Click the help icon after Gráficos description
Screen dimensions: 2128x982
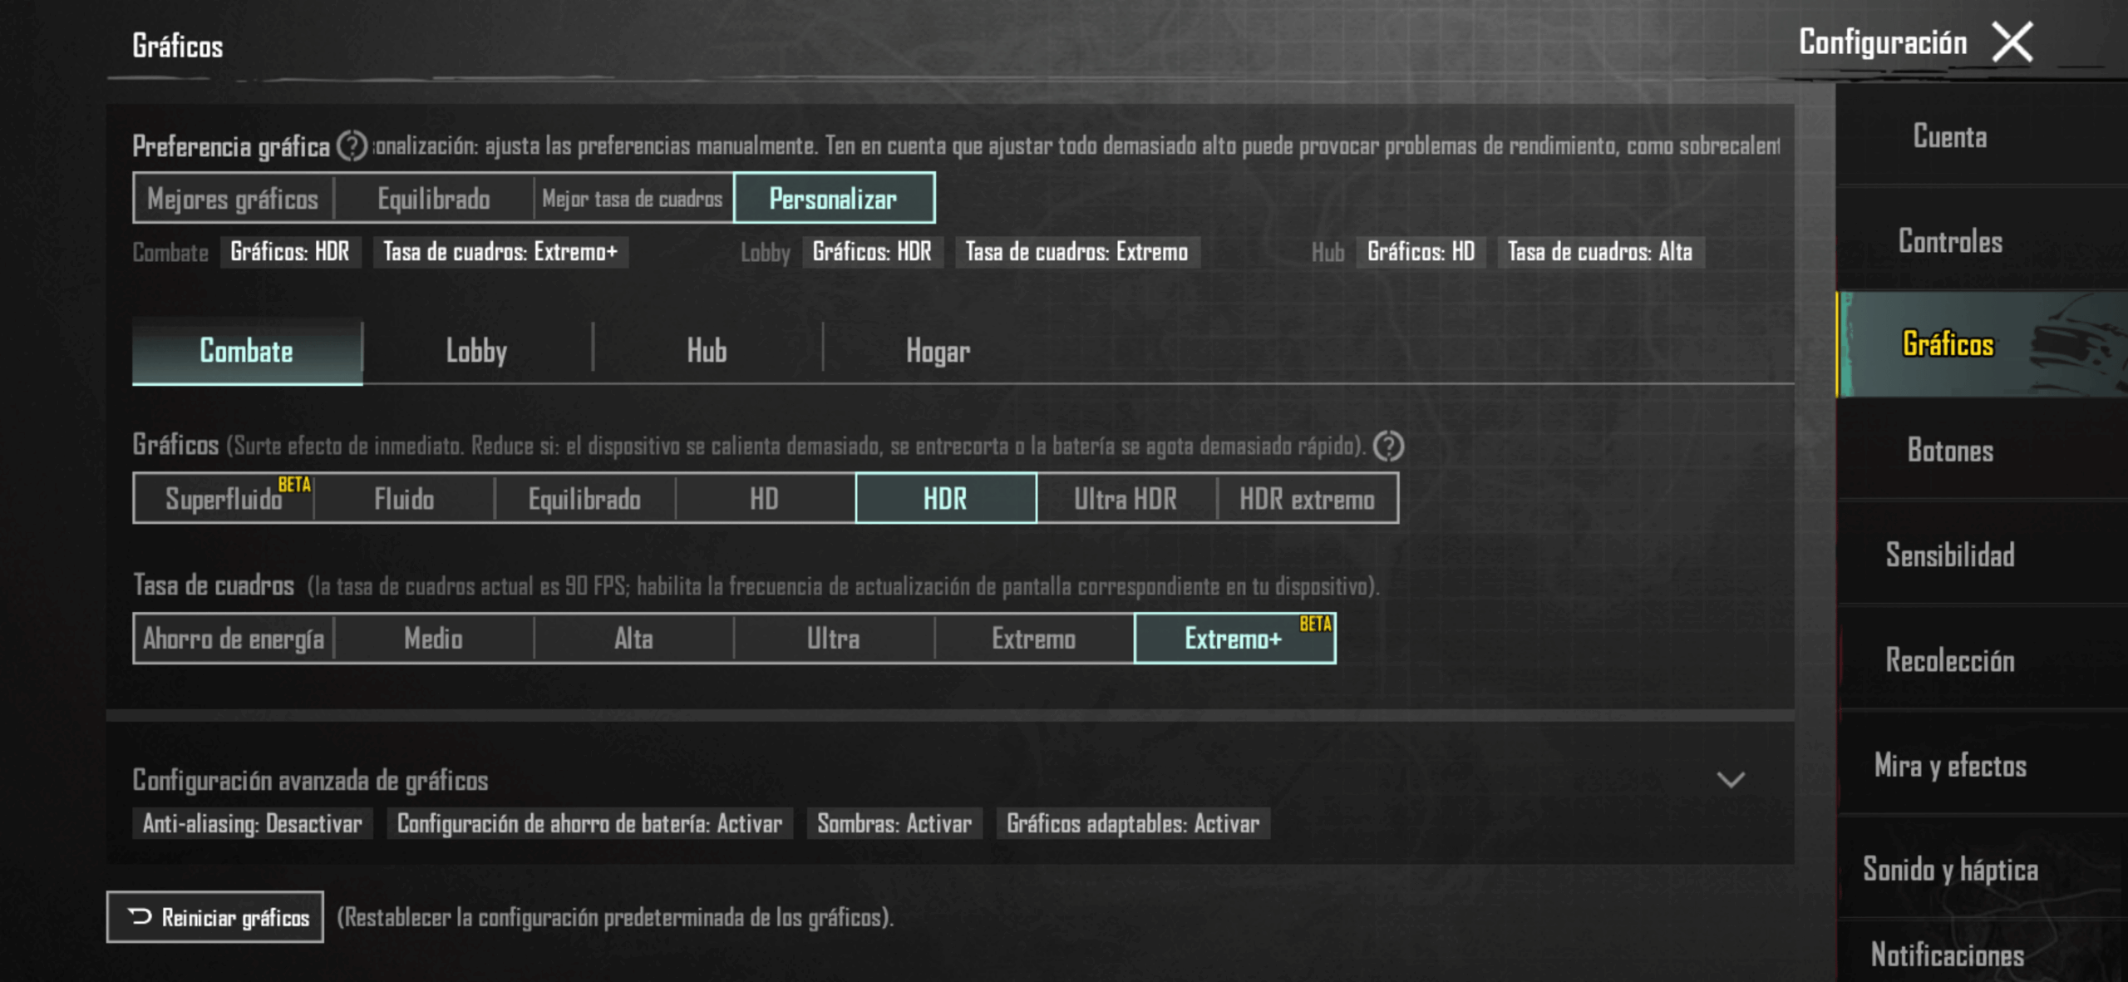pos(1388,446)
